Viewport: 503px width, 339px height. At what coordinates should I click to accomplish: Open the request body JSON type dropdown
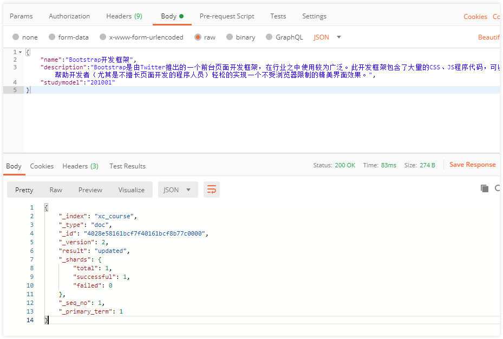(327, 37)
